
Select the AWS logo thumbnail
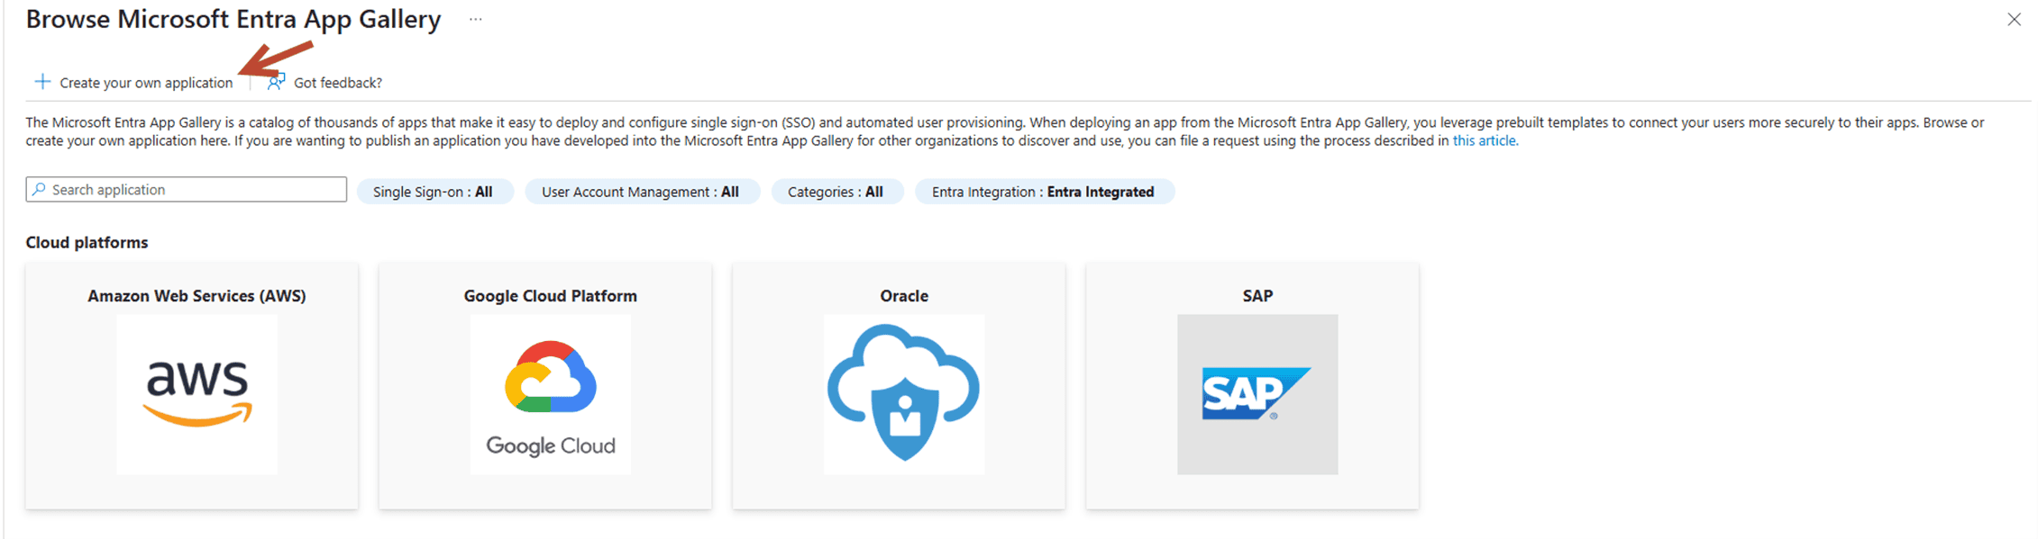(x=197, y=394)
